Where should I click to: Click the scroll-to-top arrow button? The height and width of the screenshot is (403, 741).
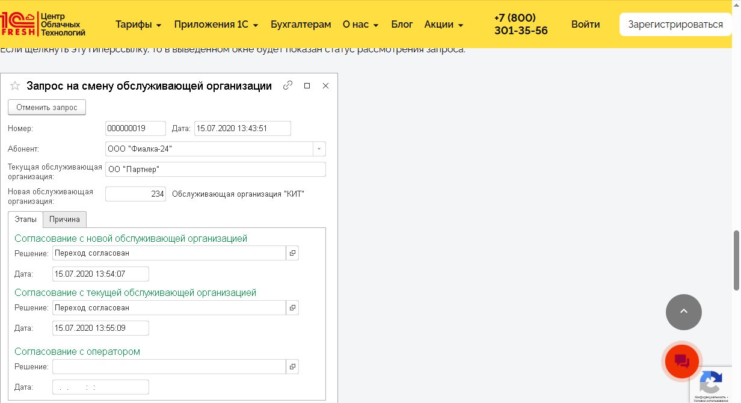(x=683, y=312)
